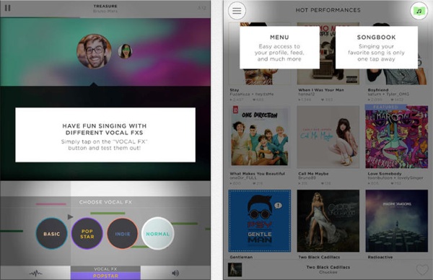Open the green songbook music note icon

click(419, 11)
